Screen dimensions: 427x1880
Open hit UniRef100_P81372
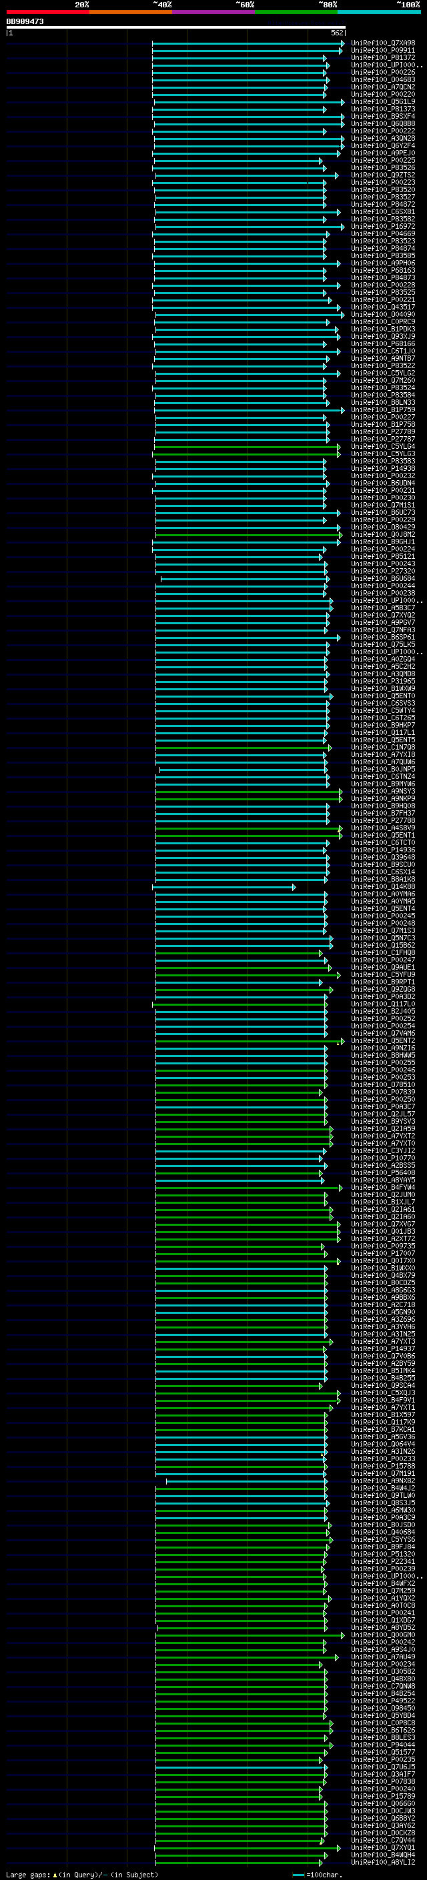coord(382,57)
